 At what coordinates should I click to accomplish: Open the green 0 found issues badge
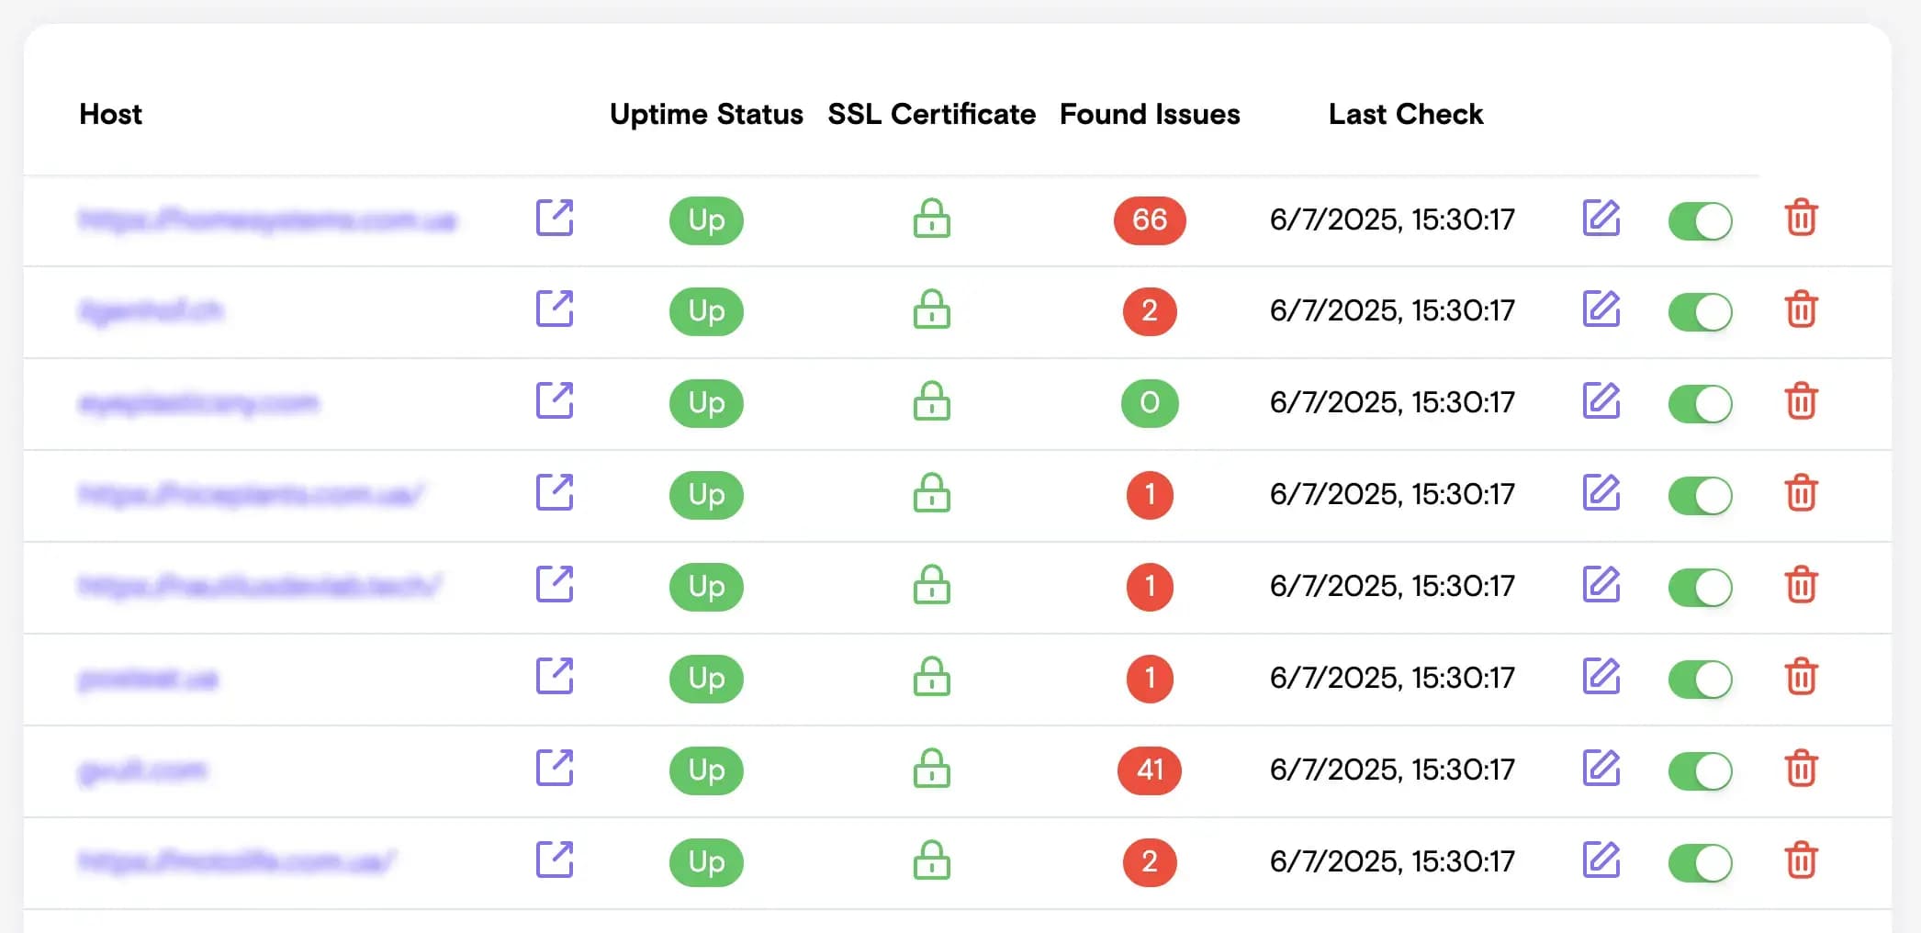1150,403
